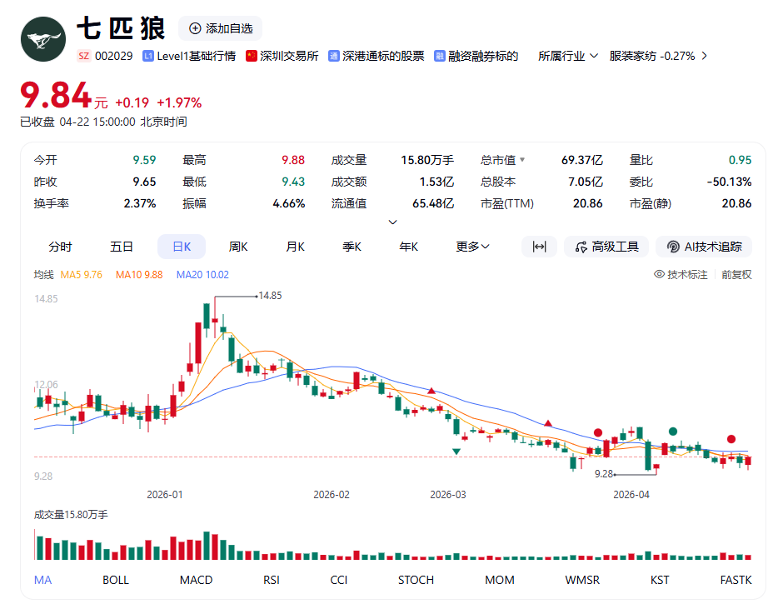The width and height of the screenshot is (768, 609).
Task: Click the 融资融券标的 badge icon
Action: tap(441, 56)
